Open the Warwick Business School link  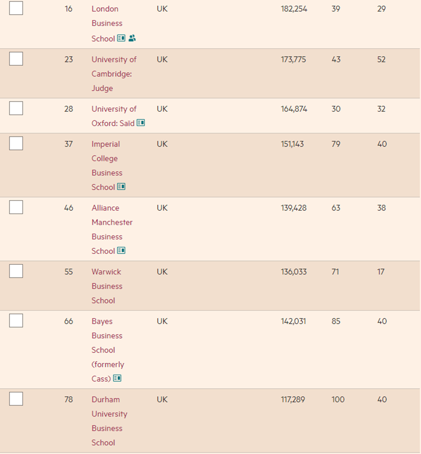tap(107, 286)
